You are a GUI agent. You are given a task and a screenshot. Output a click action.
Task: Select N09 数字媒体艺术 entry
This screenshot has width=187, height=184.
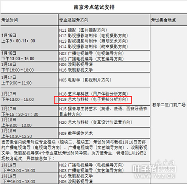click(76, 133)
